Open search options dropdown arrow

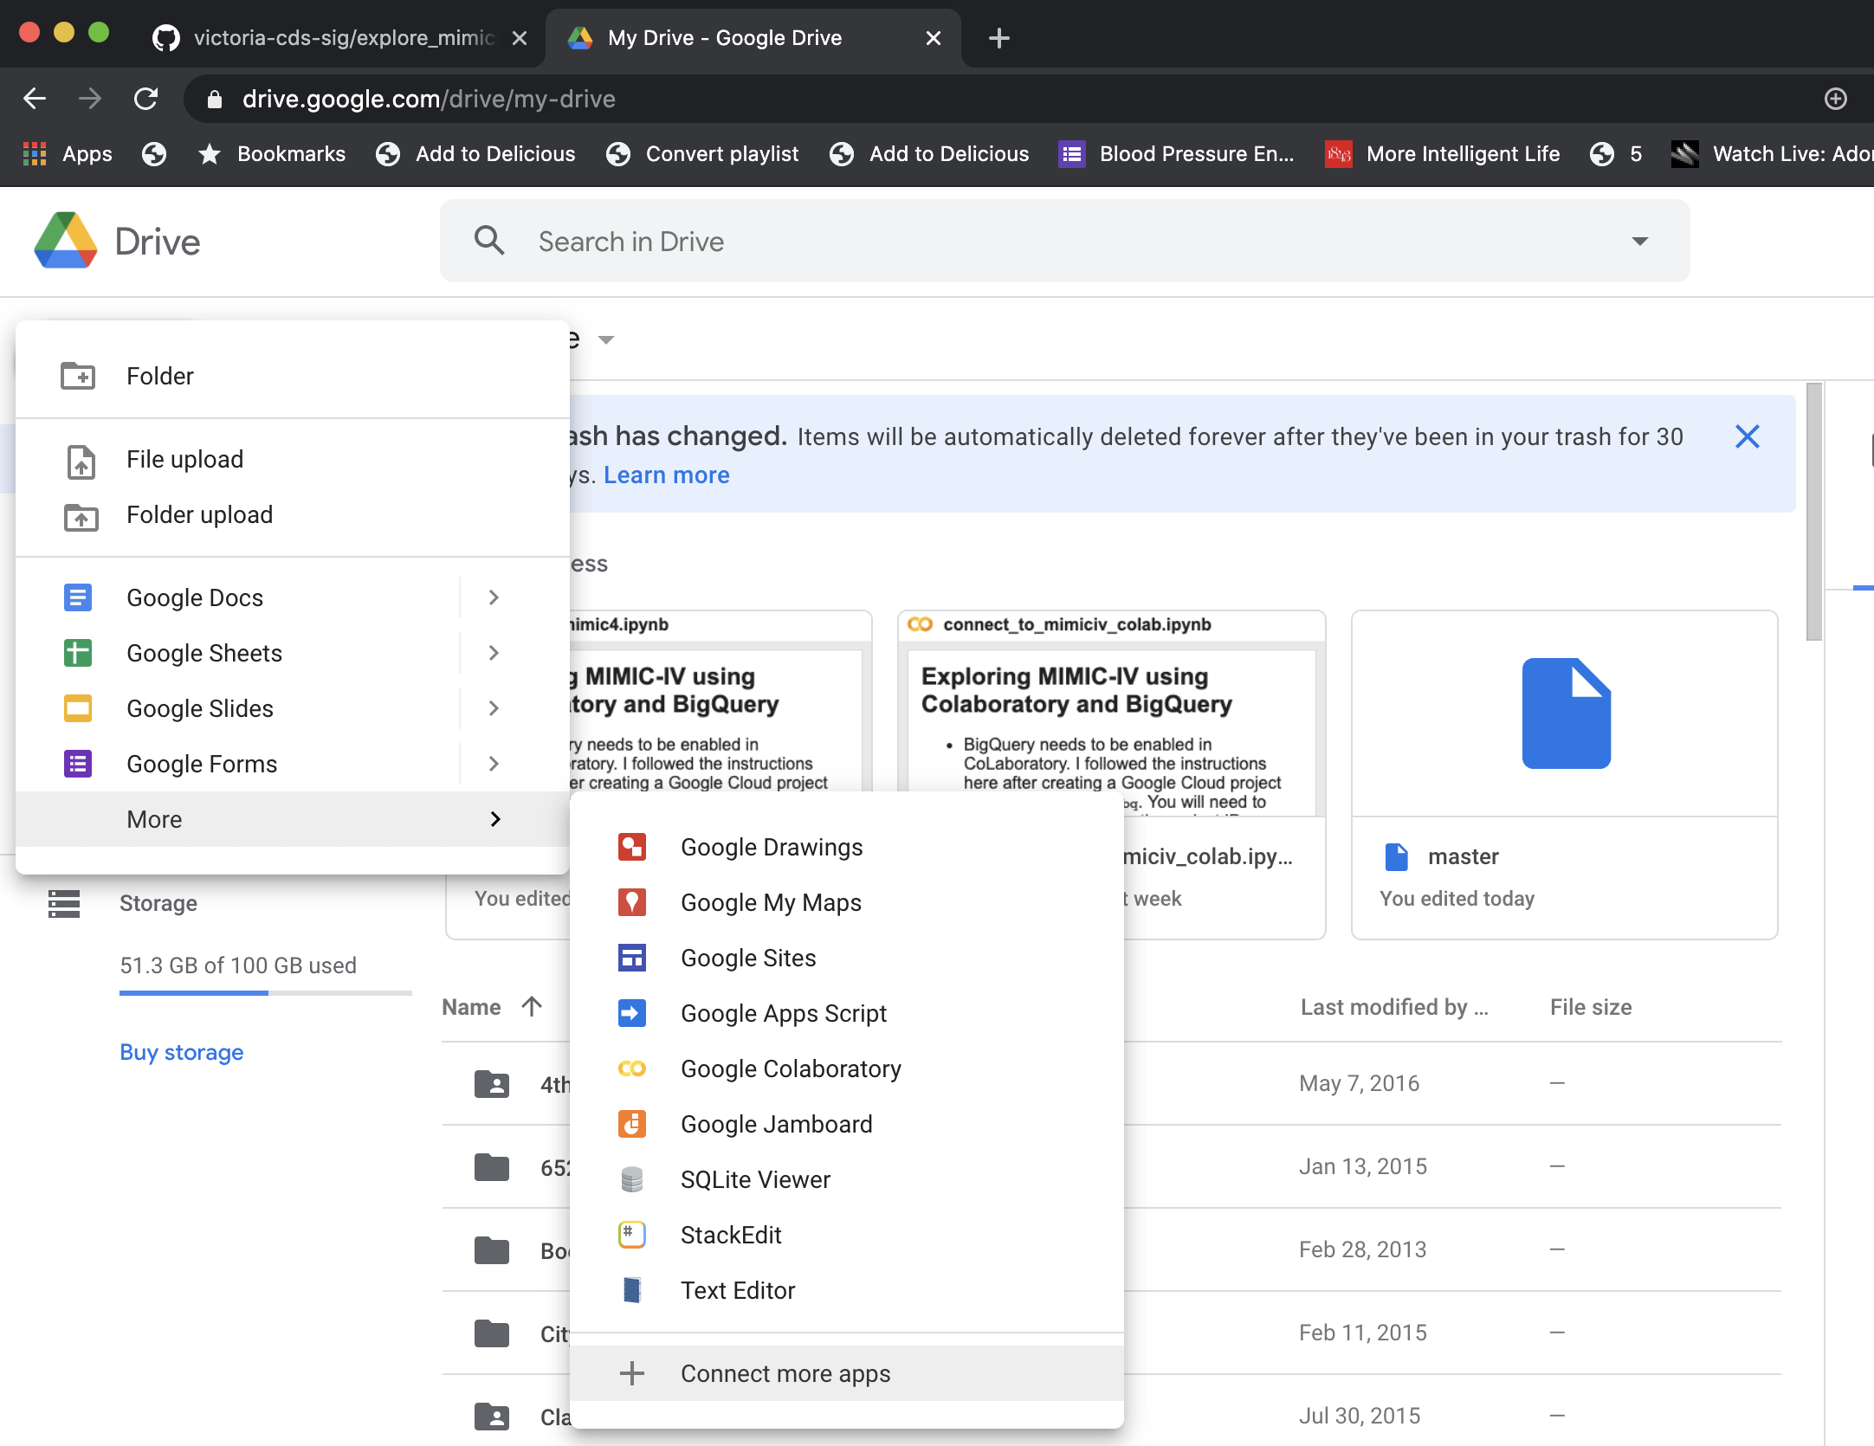click(1639, 241)
